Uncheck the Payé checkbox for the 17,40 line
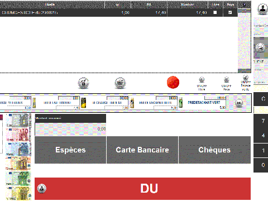The height and width of the screenshot is (201, 268). [230, 12]
